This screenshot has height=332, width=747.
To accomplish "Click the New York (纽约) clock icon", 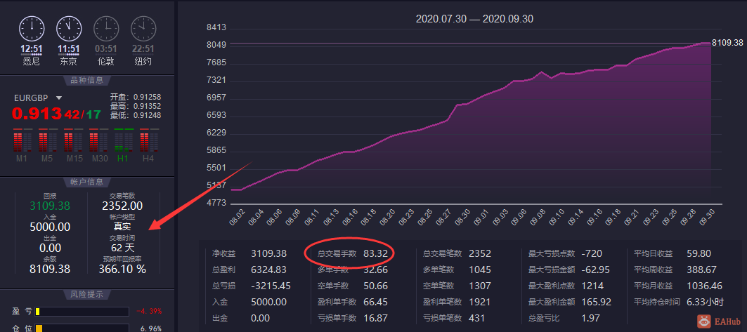I will pos(143,29).
